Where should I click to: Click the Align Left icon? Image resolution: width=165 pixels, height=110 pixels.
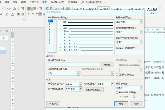click(29, 14)
